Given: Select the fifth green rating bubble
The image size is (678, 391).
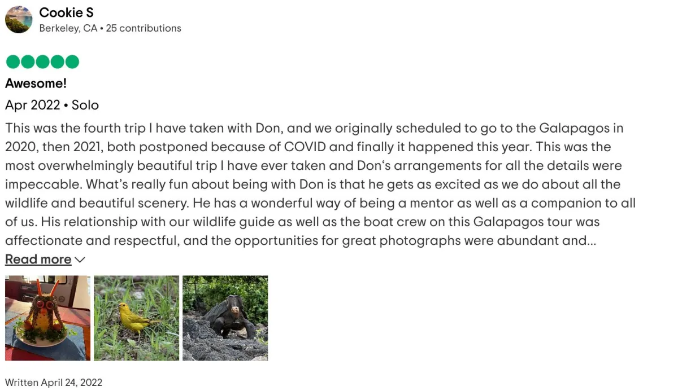Looking at the screenshot, I should pyautogui.click(x=72, y=61).
